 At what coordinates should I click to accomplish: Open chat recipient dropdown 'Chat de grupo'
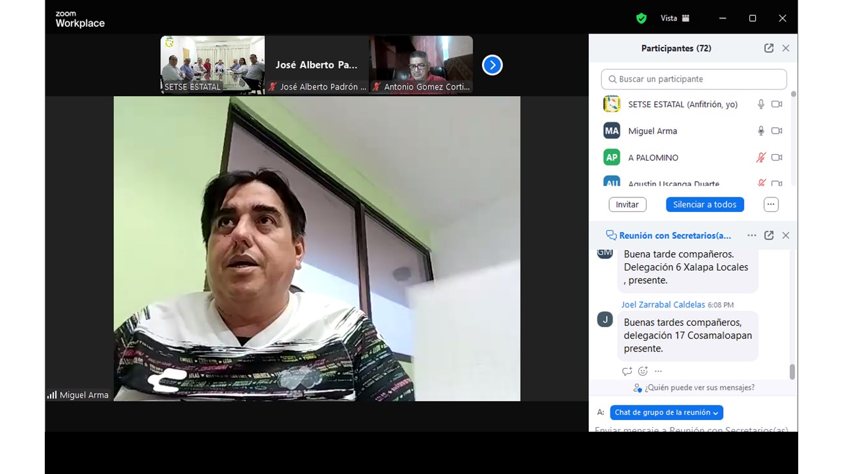click(666, 412)
